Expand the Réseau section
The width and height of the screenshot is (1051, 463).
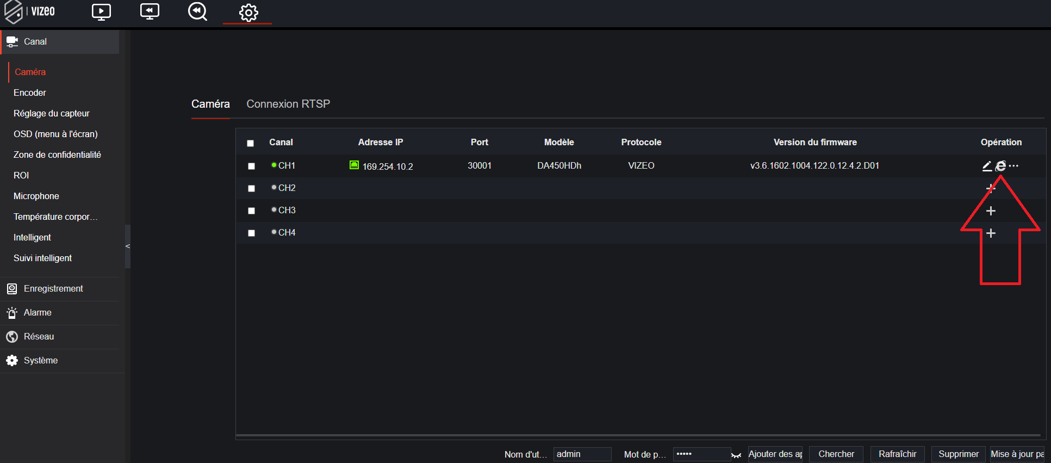39,337
